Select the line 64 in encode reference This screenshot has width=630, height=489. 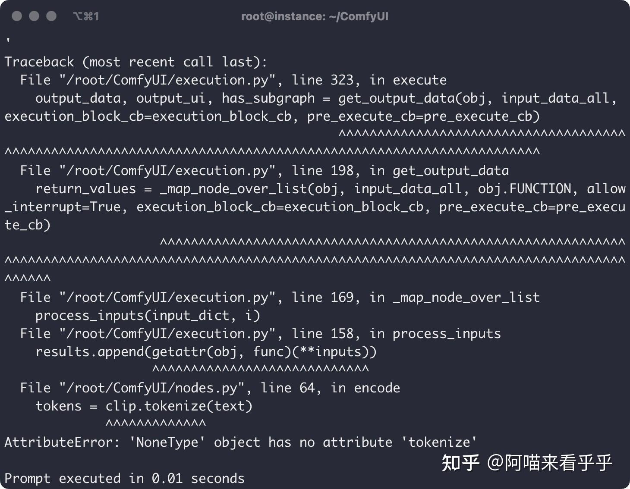pyautogui.click(x=330, y=387)
